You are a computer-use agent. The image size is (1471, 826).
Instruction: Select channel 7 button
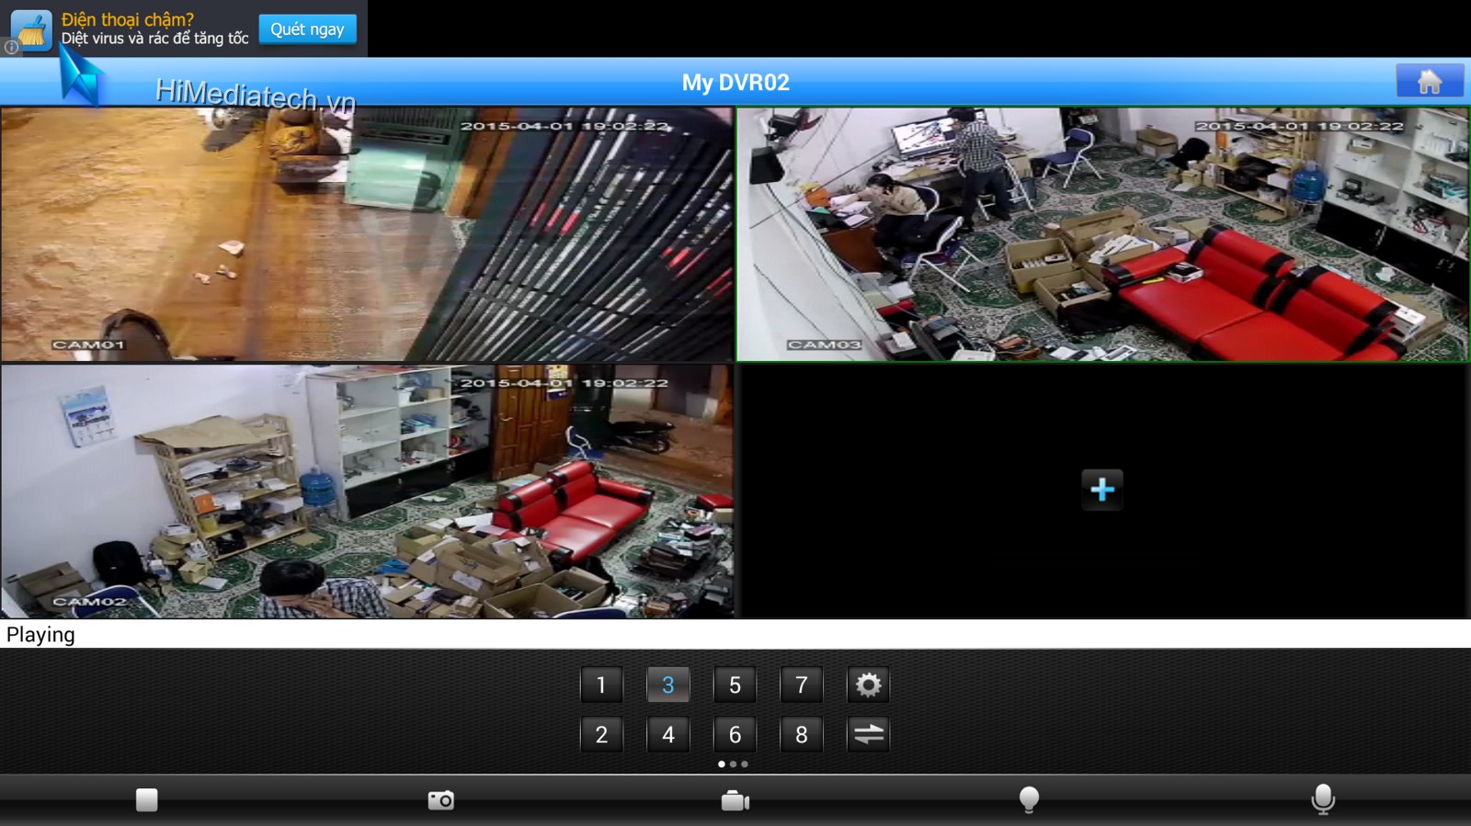[x=801, y=685]
